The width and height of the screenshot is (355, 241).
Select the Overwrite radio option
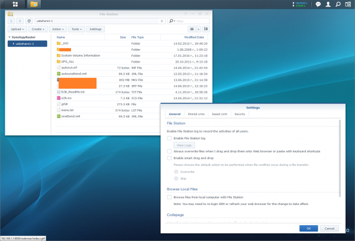coord(176,172)
